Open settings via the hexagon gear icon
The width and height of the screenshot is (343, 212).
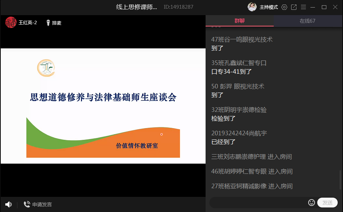pos(284,7)
